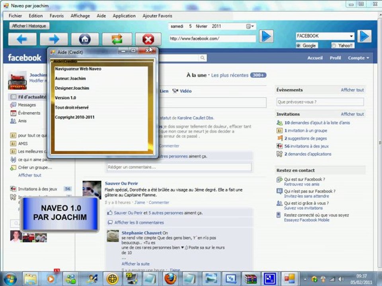
Task: Open File Explorer from the taskbar
Action: 30,279
